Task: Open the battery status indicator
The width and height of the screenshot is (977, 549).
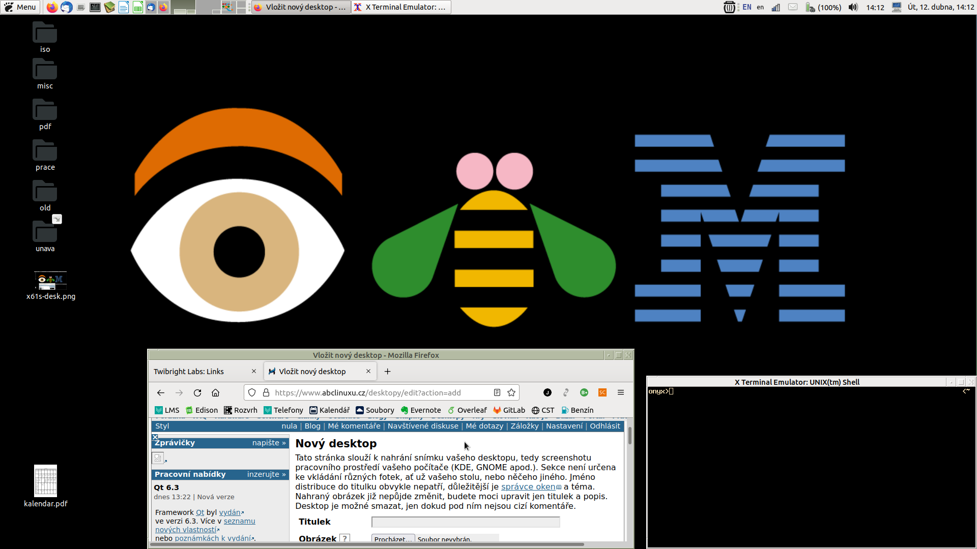Action: coord(823,7)
